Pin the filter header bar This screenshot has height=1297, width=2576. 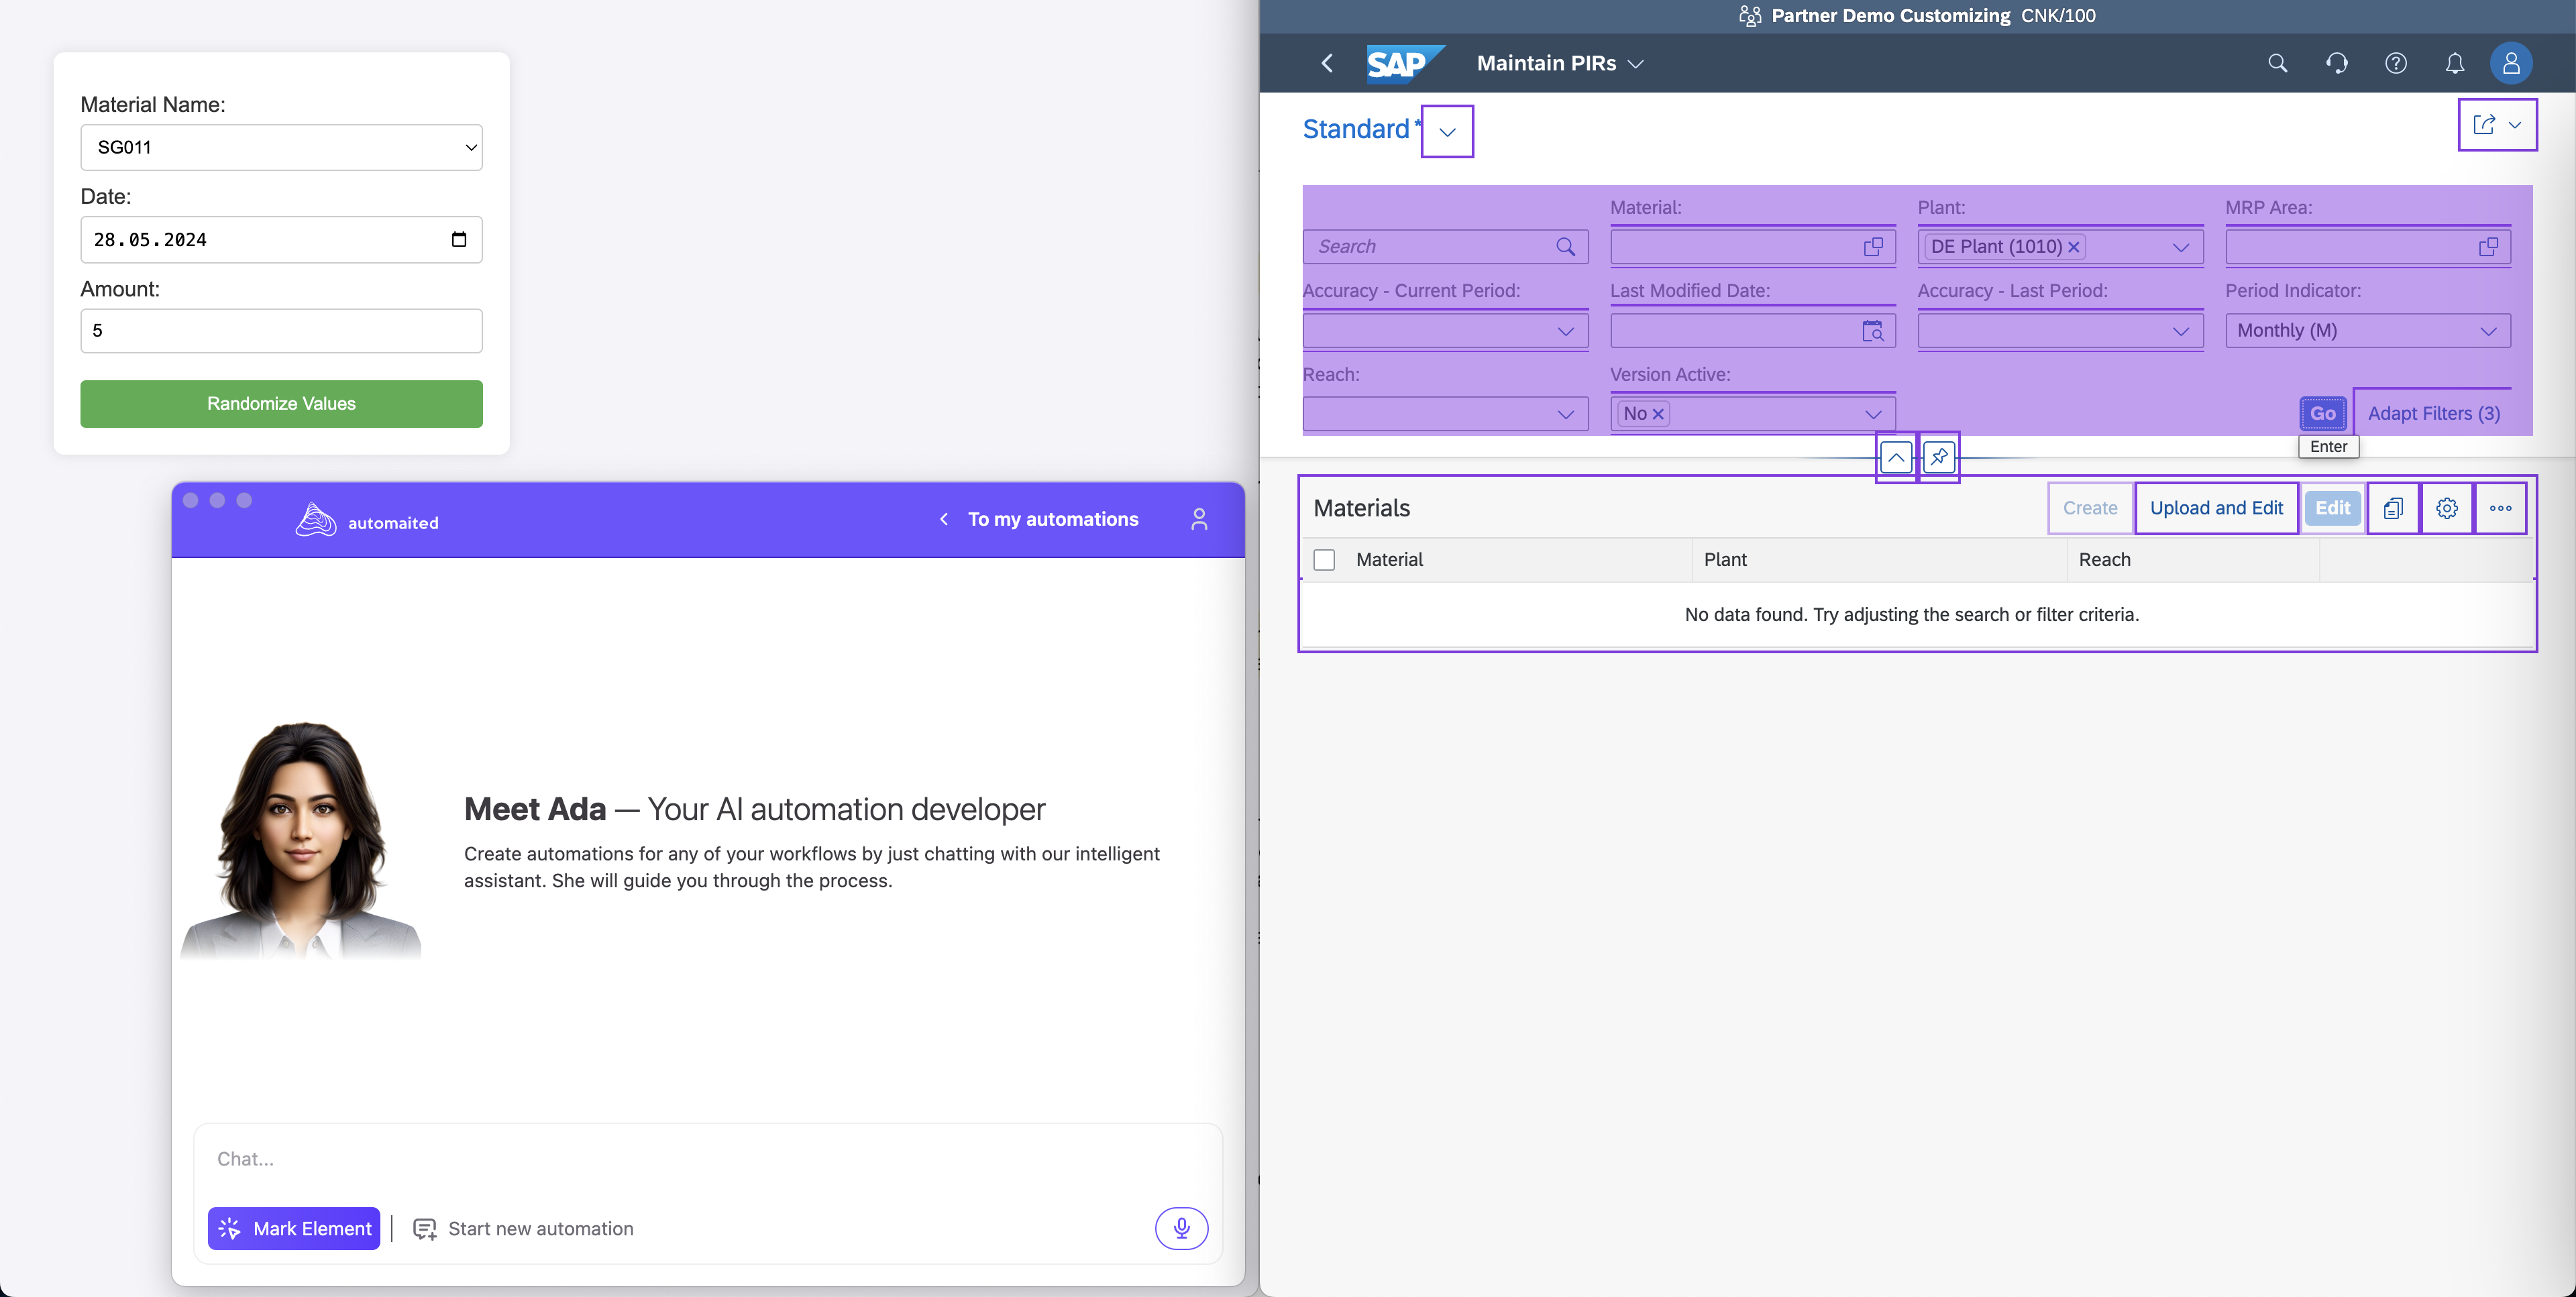click(1939, 457)
